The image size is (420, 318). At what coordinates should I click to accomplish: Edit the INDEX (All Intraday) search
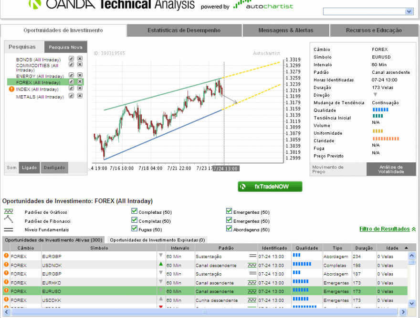tap(71, 88)
